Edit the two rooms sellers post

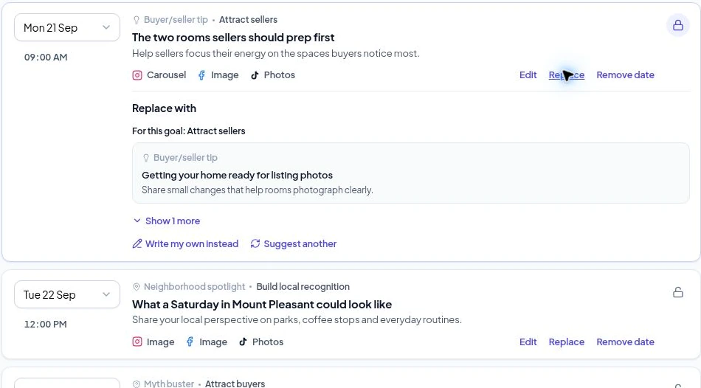coord(528,75)
